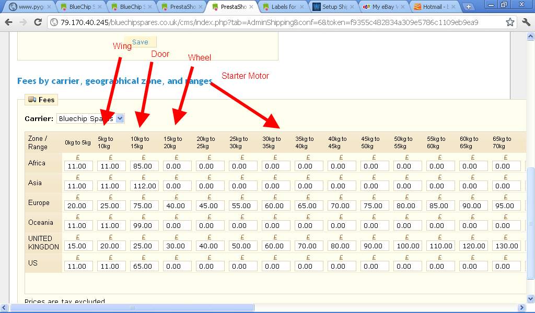Click the vertical scrollbar up arrow

click(x=531, y=36)
